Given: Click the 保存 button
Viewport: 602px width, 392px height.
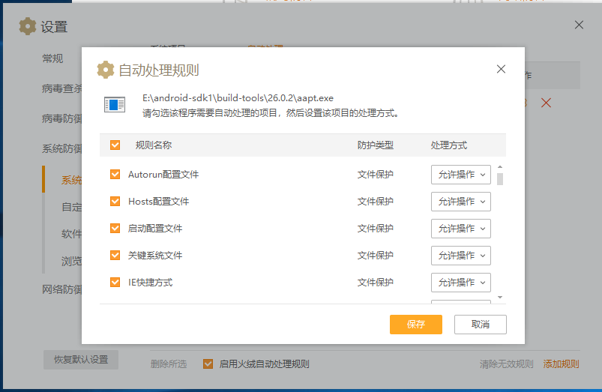Looking at the screenshot, I should tap(415, 325).
